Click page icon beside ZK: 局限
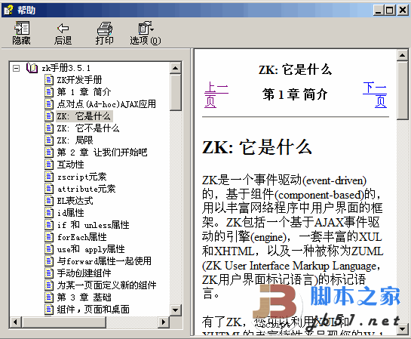The width and height of the screenshot is (411, 339). [49, 140]
